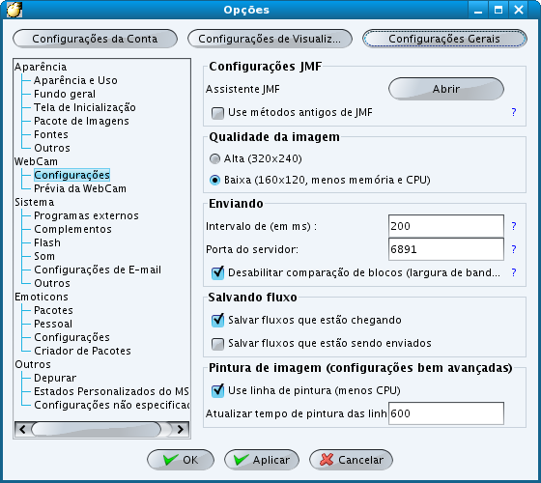Viewport: 541px width, 483px height.
Task: Click the right arrow of the tree scrollbar
Action: [181, 429]
